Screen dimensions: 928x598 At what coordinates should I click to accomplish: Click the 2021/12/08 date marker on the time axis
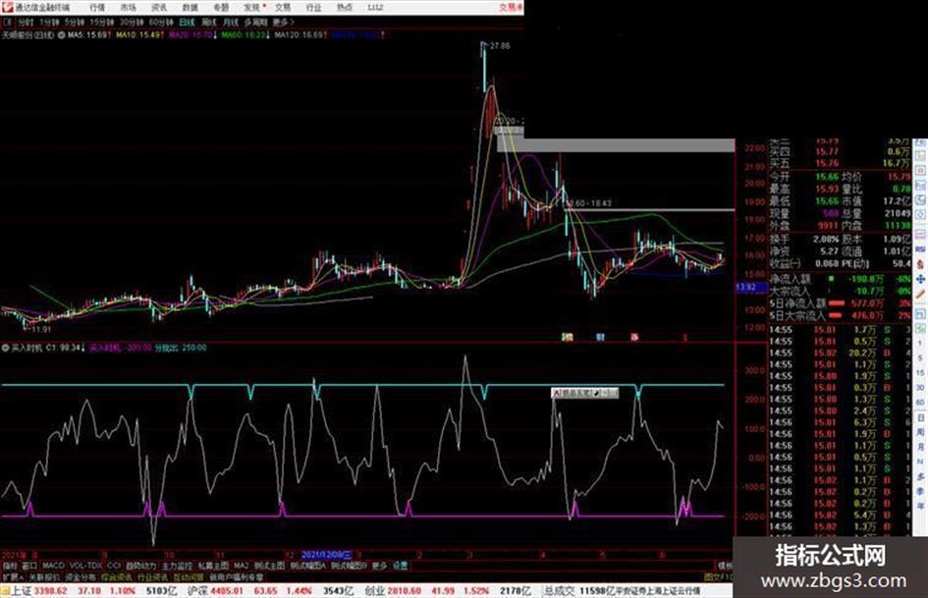pyautogui.click(x=326, y=556)
